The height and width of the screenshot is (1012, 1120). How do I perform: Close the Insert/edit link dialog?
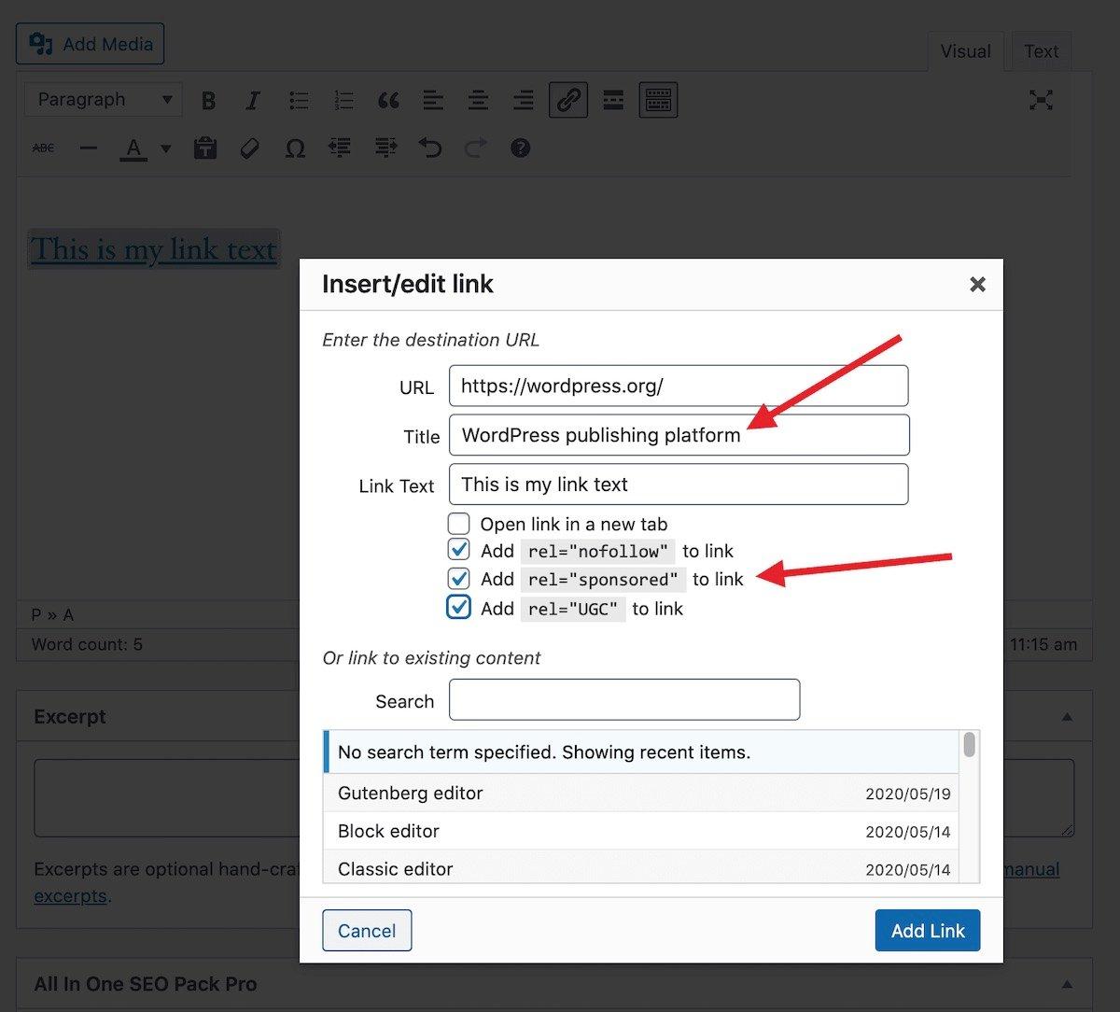(977, 284)
